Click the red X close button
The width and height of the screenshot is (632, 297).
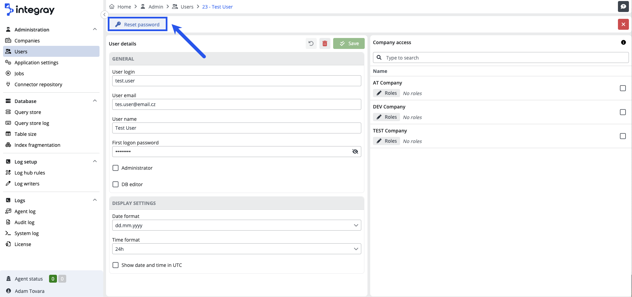tap(623, 24)
